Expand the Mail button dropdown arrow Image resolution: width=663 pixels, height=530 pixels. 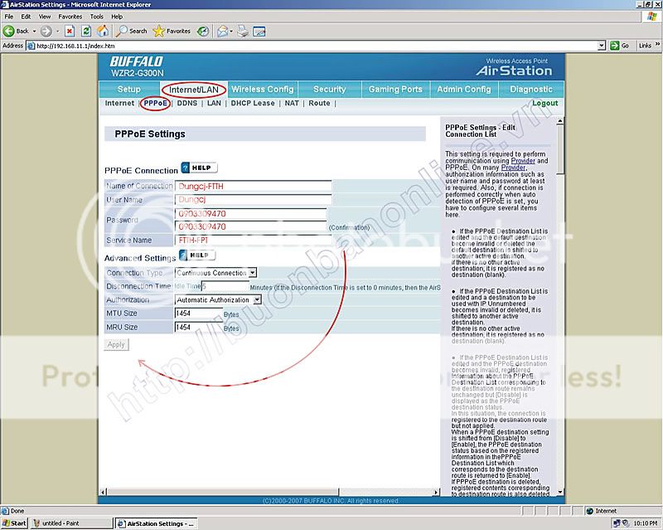tap(231, 31)
